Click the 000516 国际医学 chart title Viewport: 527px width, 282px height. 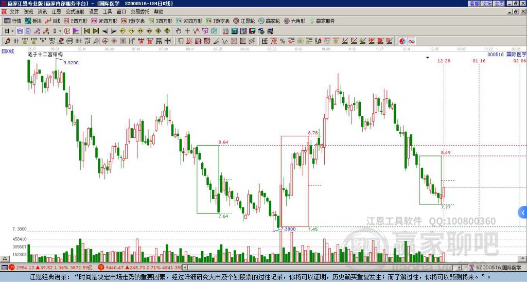507,54
